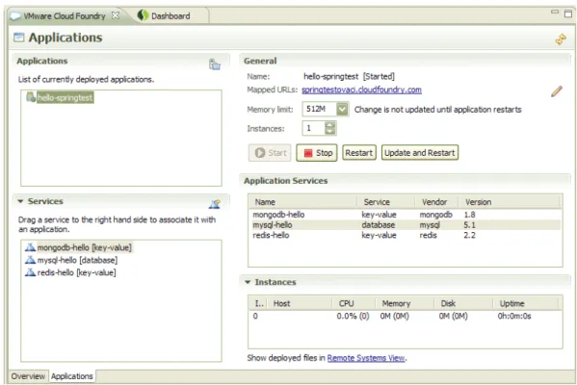
Task: Open the Remote Systems View link
Action: pos(366,358)
